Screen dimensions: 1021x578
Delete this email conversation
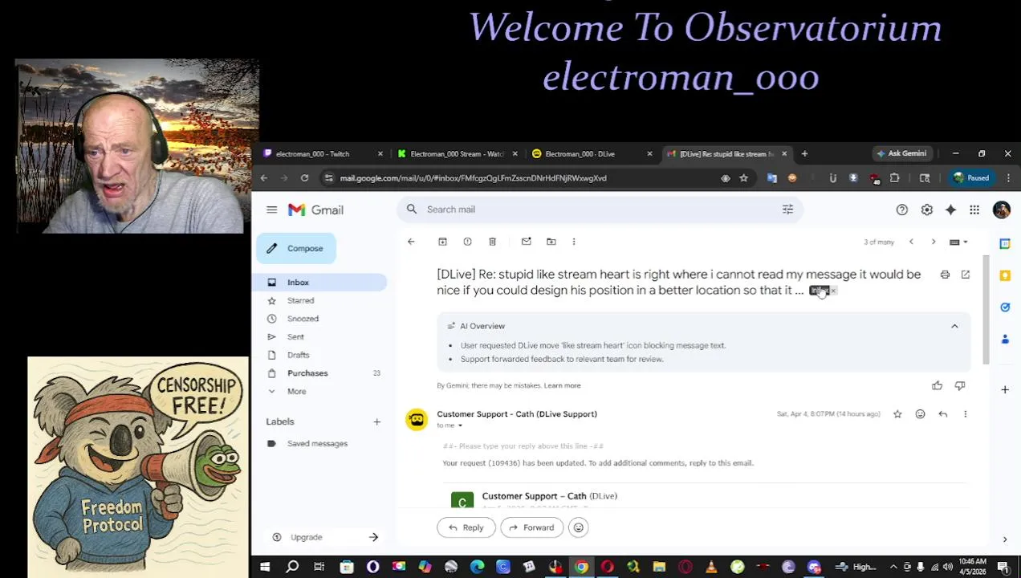[x=492, y=242]
